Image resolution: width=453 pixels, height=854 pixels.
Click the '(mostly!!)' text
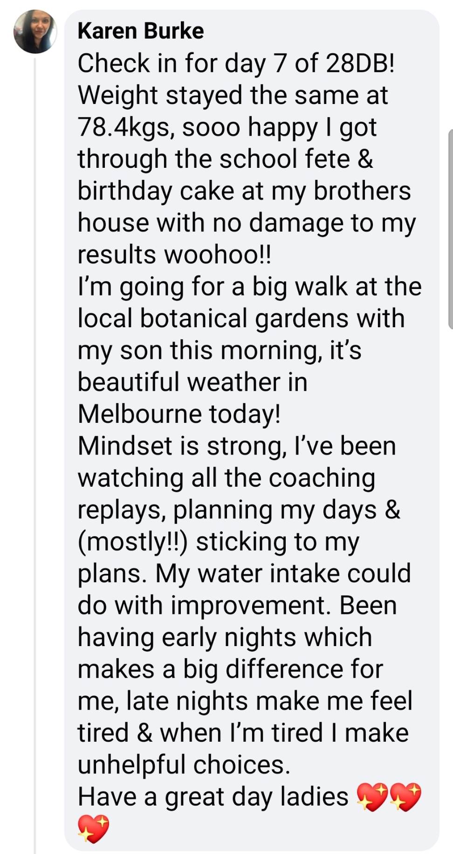132,542
